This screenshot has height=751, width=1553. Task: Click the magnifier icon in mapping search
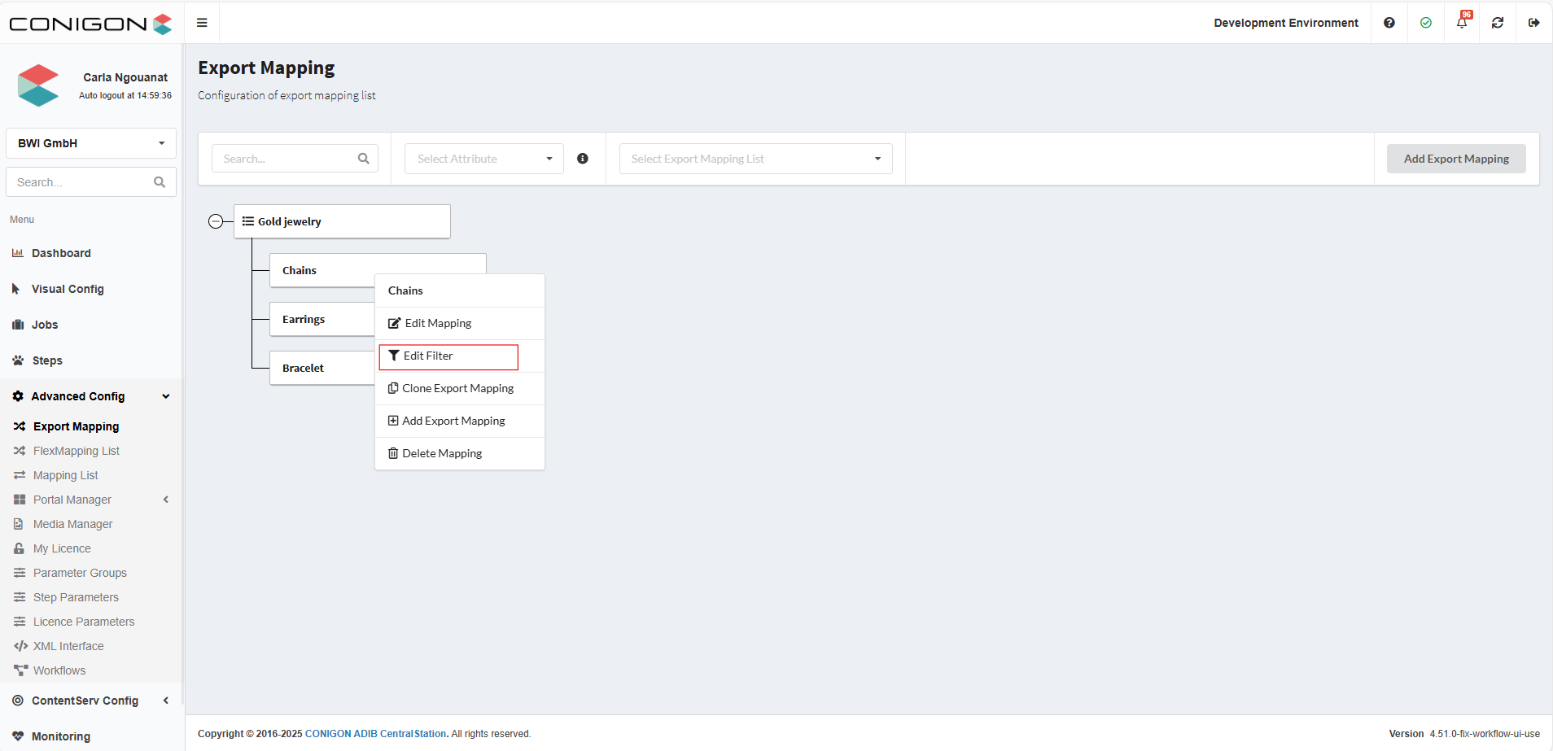[x=364, y=159]
